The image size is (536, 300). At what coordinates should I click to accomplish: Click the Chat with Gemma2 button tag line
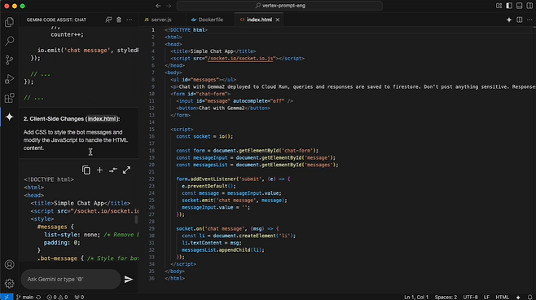[x=223, y=108]
